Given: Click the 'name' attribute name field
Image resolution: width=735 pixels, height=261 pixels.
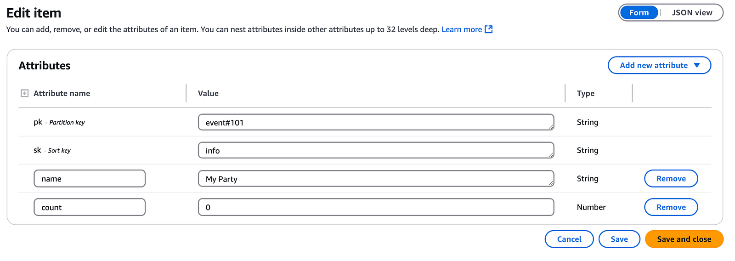Looking at the screenshot, I should (x=90, y=179).
